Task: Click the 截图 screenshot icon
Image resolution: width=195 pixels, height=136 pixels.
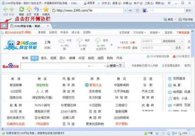Action: pos(165,19)
